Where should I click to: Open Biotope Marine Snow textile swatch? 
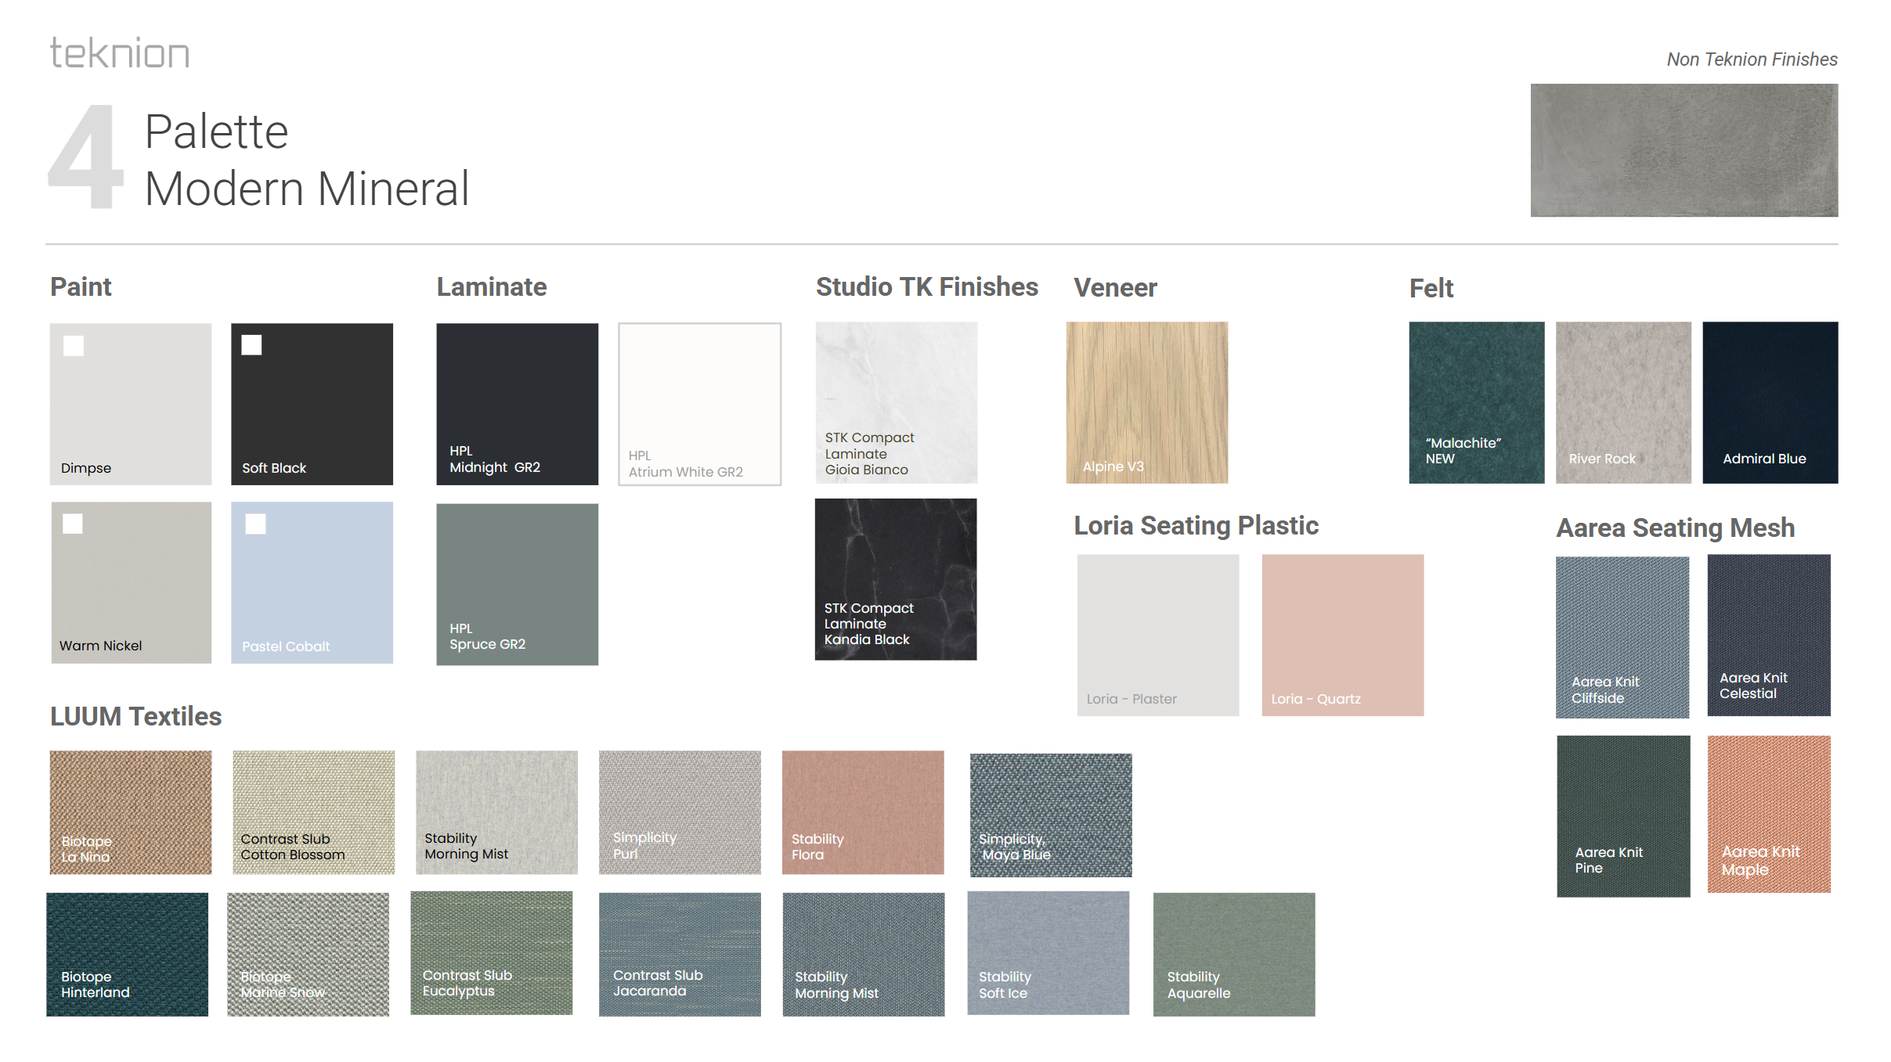(x=308, y=955)
